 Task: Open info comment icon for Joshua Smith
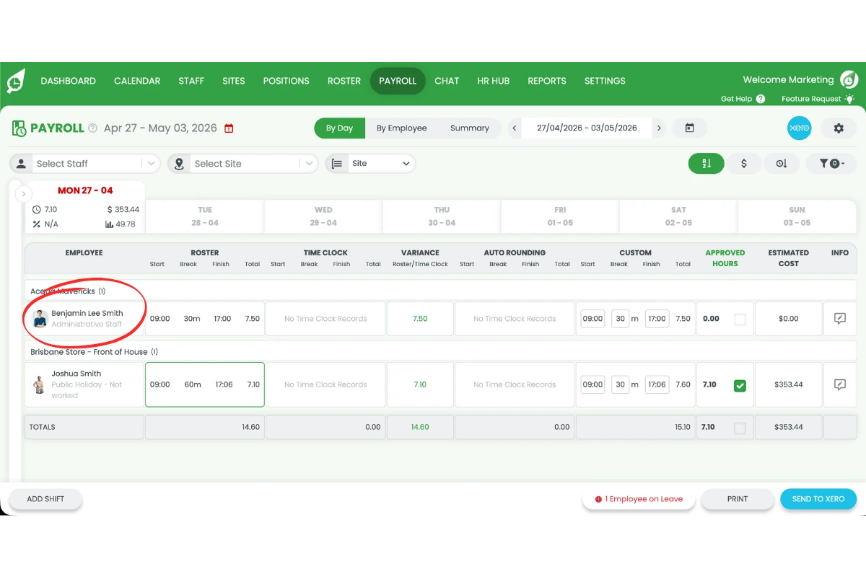839,384
